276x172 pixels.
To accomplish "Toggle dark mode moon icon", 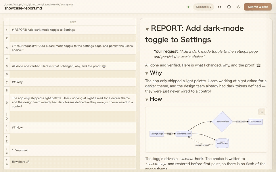I will pos(238,7).
